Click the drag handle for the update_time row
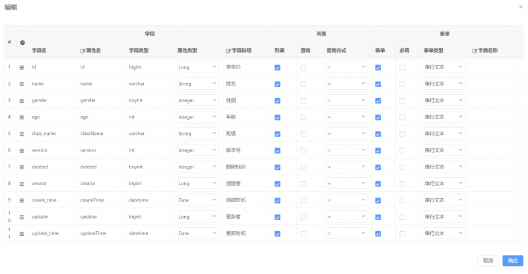Viewport: 528px width, 274px height. (x=22, y=234)
